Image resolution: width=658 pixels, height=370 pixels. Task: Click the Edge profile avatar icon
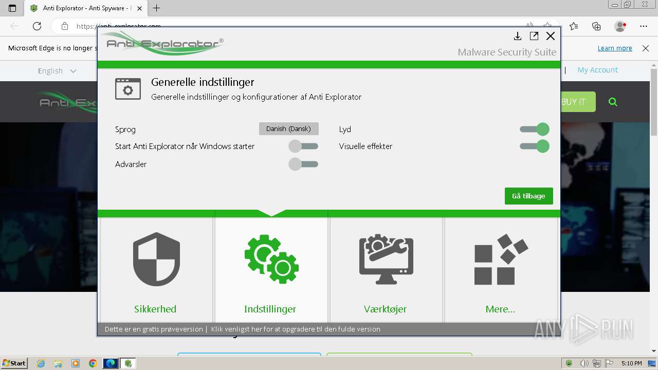click(x=620, y=26)
